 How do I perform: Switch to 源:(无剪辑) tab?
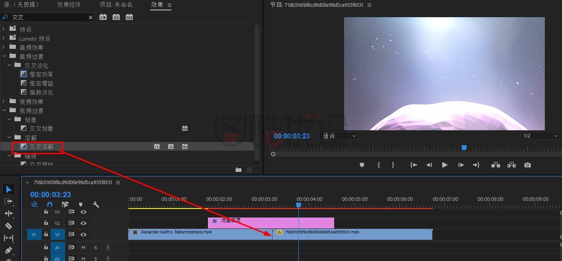21,5
